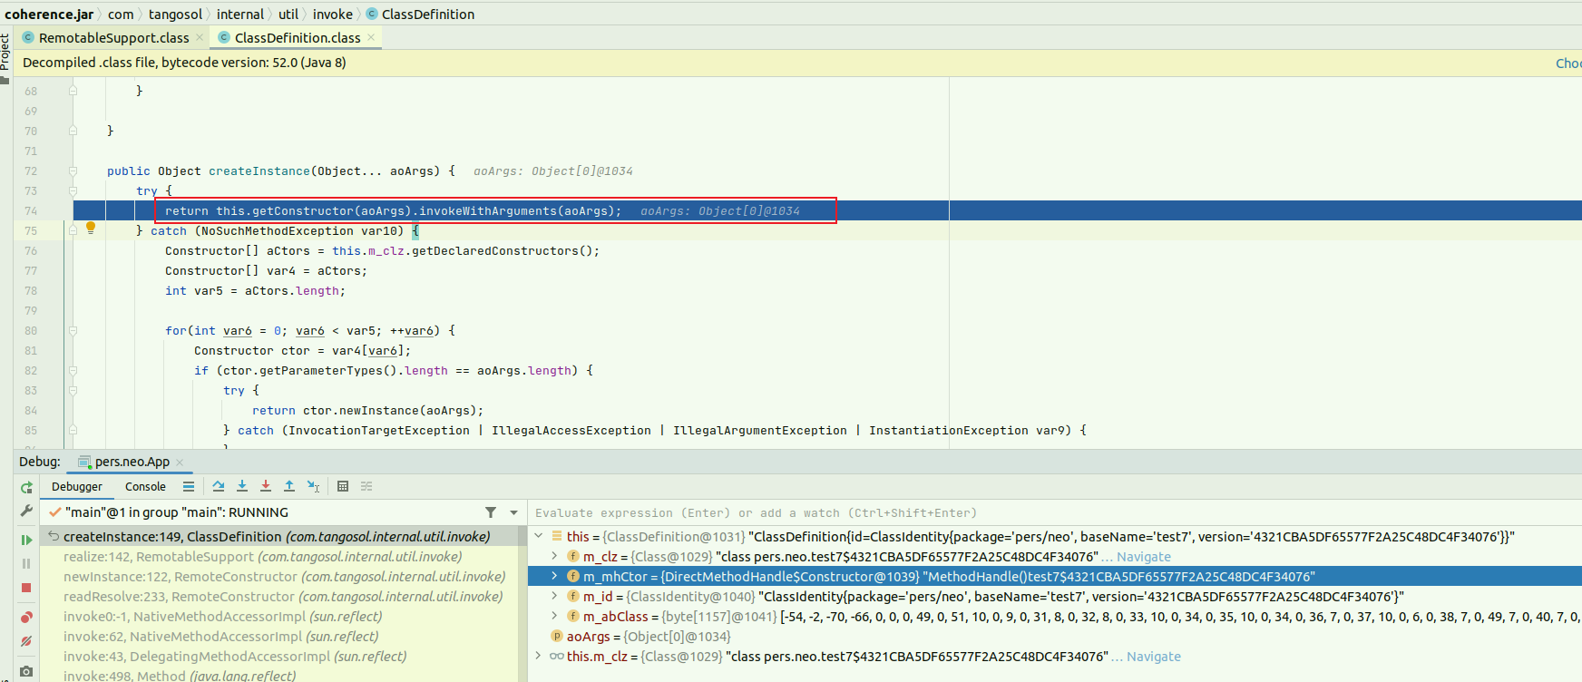The image size is (1582, 682).
Task: Select the aoArgs variable row
Action: tap(1055, 637)
